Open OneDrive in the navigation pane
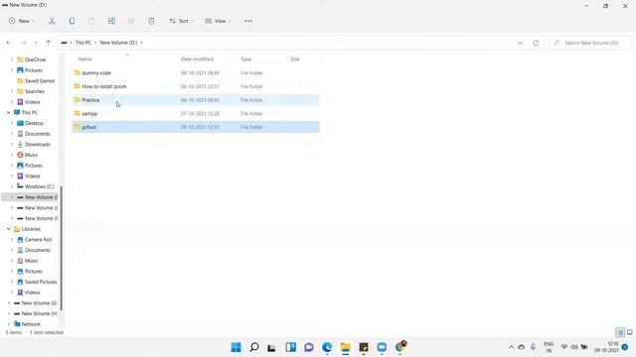Viewport: 636px width, 357px height. [35, 59]
